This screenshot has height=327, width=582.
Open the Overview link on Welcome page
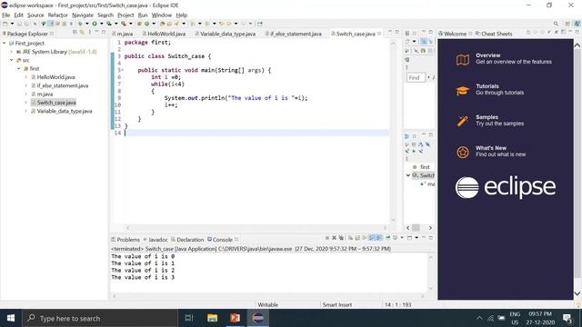coord(487,55)
